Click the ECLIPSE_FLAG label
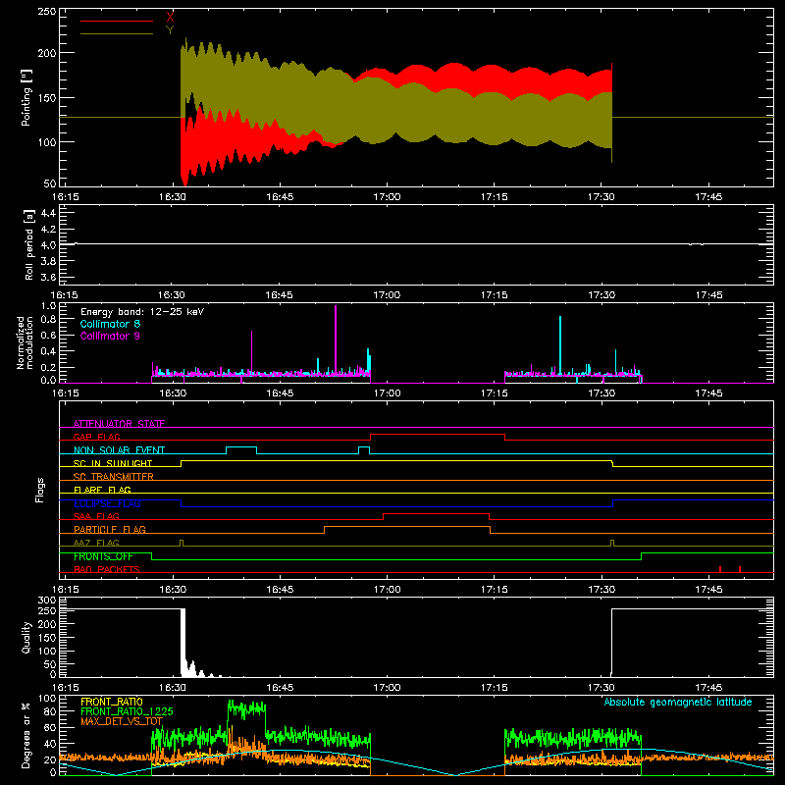The height and width of the screenshot is (785, 785). [107, 503]
